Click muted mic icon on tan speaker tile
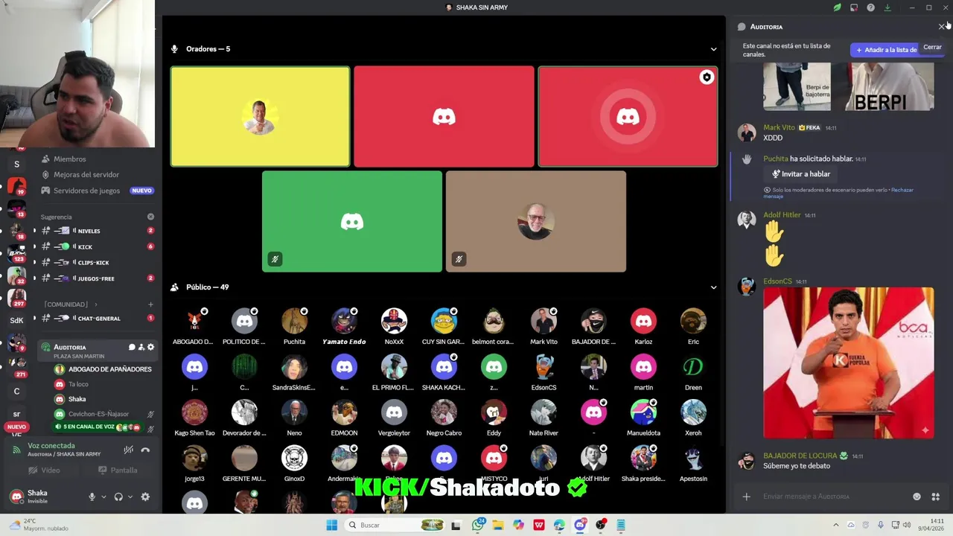 tap(459, 259)
